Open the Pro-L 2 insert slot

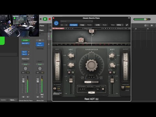[x=40, y=45]
